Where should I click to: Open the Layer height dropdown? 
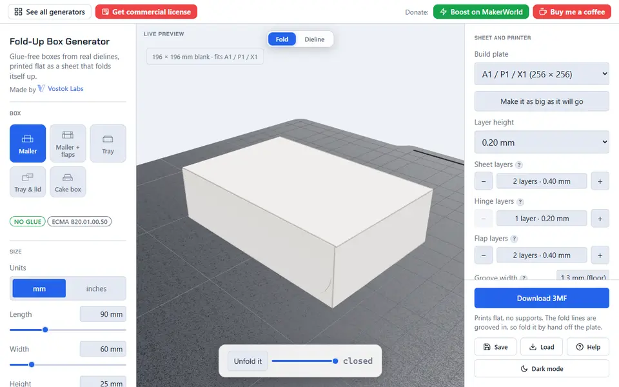click(x=542, y=142)
